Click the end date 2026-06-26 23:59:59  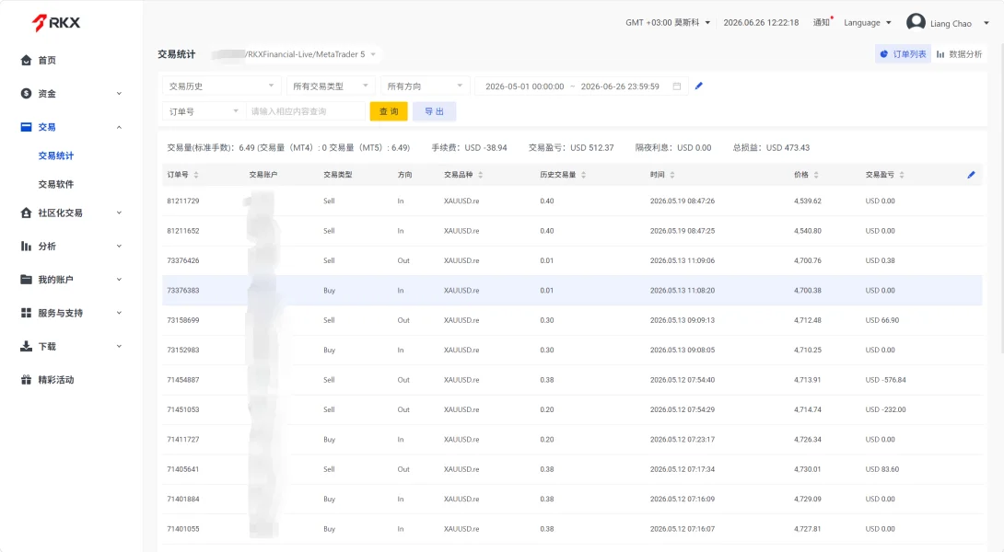click(620, 86)
